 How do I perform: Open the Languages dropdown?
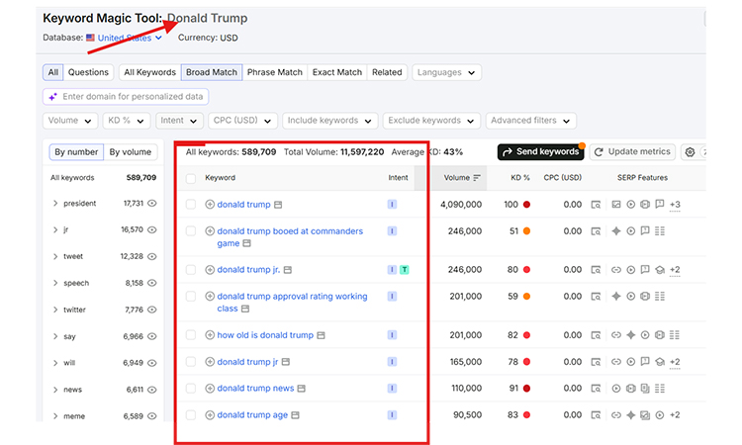pyautogui.click(x=447, y=72)
